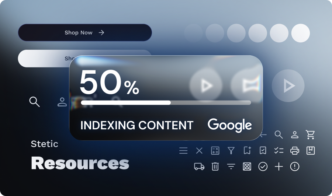The width and height of the screenshot is (332, 196).
Task: Click the arrow inside Shop Now button
Action: click(x=101, y=32)
